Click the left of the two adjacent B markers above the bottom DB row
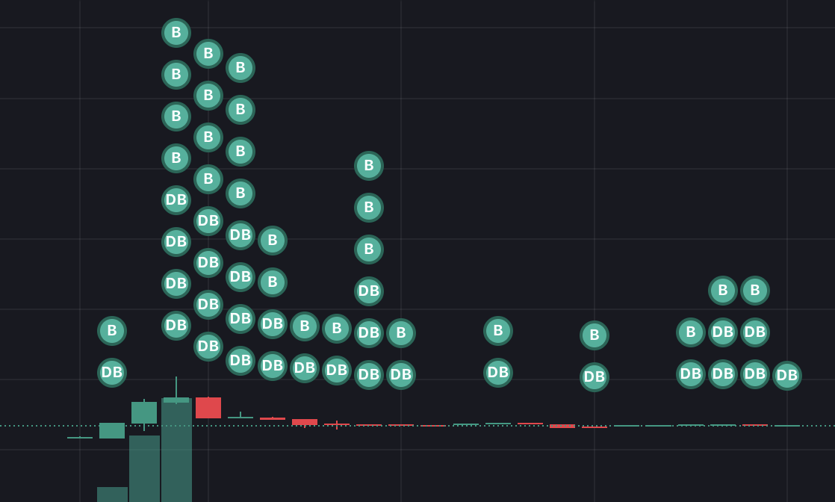The height and width of the screenshot is (502, 835). click(305, 326)
